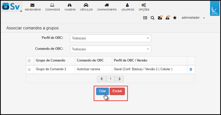Click the search magnifier icon

click(152, 18)
